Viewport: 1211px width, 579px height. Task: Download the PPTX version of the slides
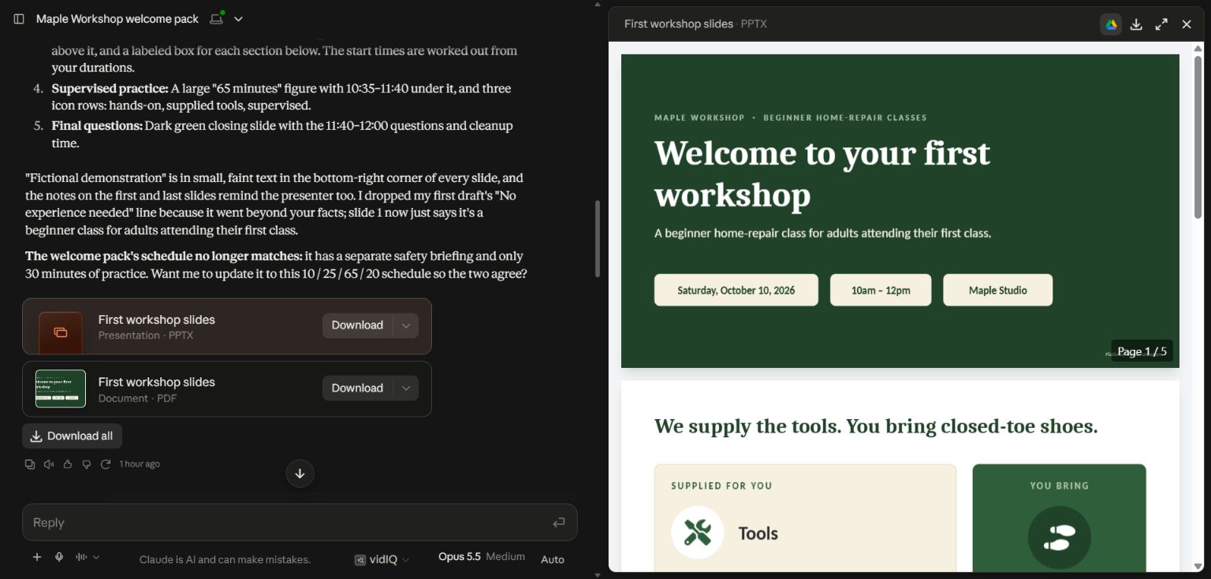pyautogui.click(x=357, y=325)
